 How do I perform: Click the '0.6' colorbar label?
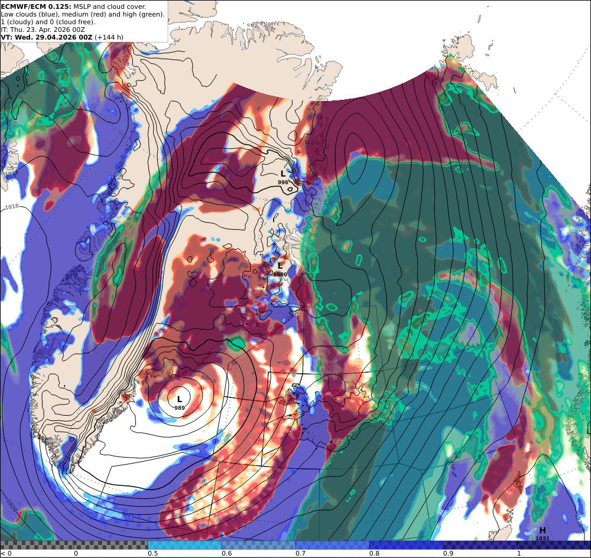(x=226, y=553)
